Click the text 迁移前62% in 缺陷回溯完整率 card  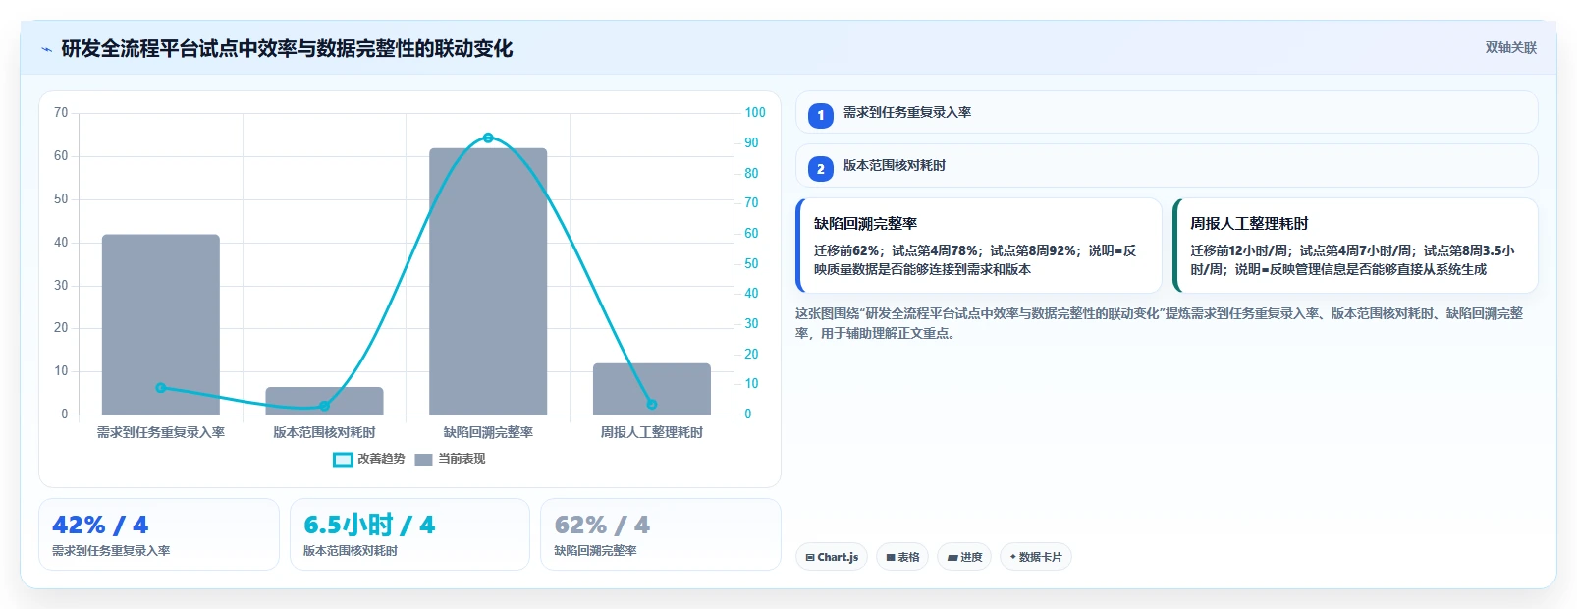(x=846, y=250)
